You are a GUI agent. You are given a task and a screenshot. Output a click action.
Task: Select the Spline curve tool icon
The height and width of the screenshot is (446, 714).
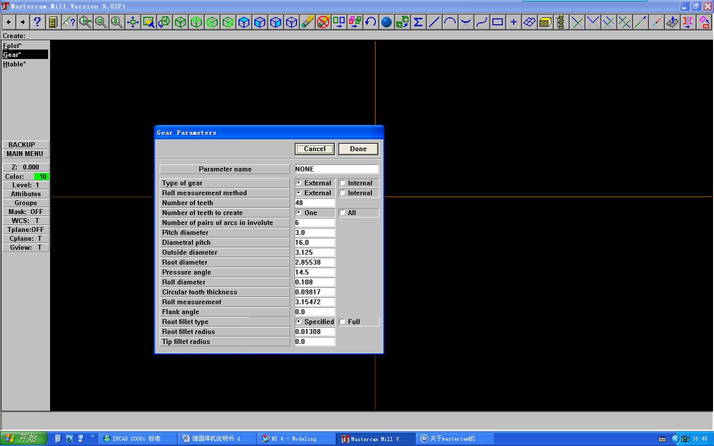pyautogui.click(x=481, y=22)
